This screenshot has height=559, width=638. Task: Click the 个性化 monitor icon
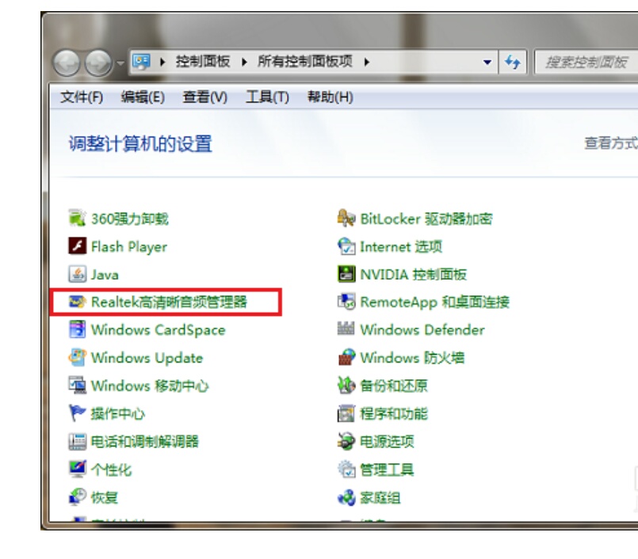tap(77, 470)
